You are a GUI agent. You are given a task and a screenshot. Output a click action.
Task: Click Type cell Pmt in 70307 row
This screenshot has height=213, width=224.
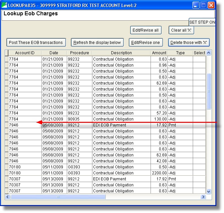pyautogui.click(x=180, y=179)
